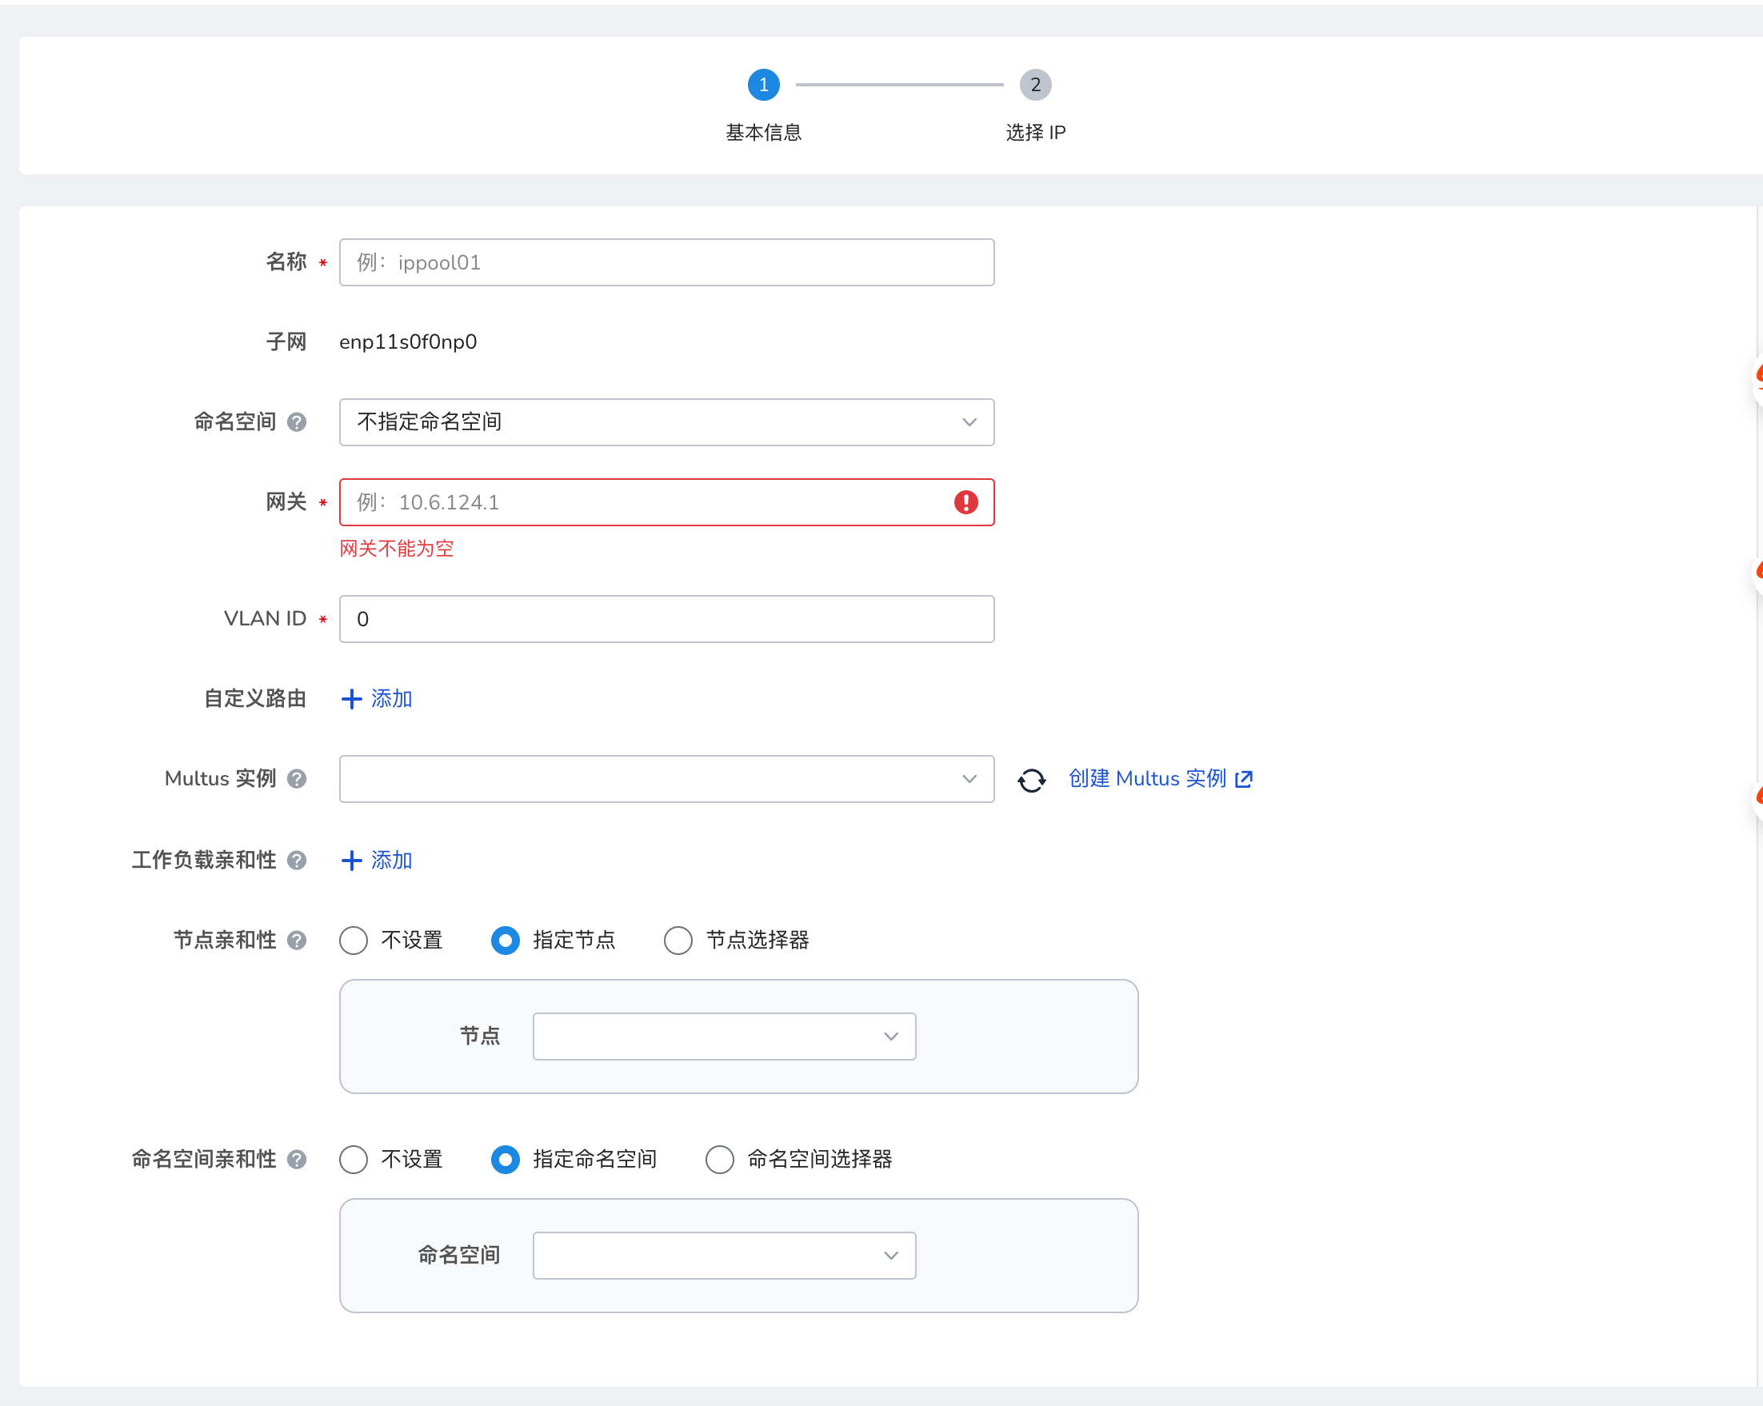Click the help icon beside 节点亲和性
The width and height of the screenshot is (1763, 1406).
click(295, 940)
